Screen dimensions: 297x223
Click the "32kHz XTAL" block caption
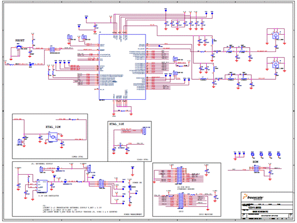coord(142,160)
